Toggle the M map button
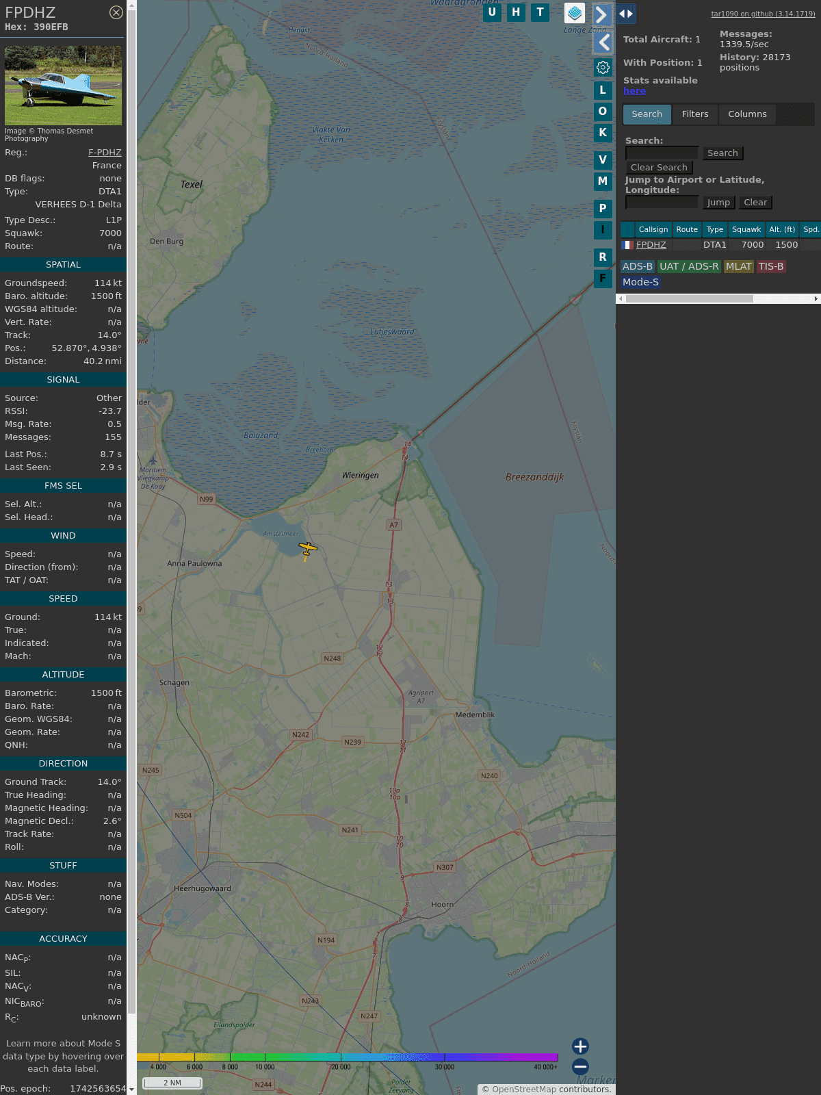This screenshot has height=1095, width=821. click(x=603, y=181)
